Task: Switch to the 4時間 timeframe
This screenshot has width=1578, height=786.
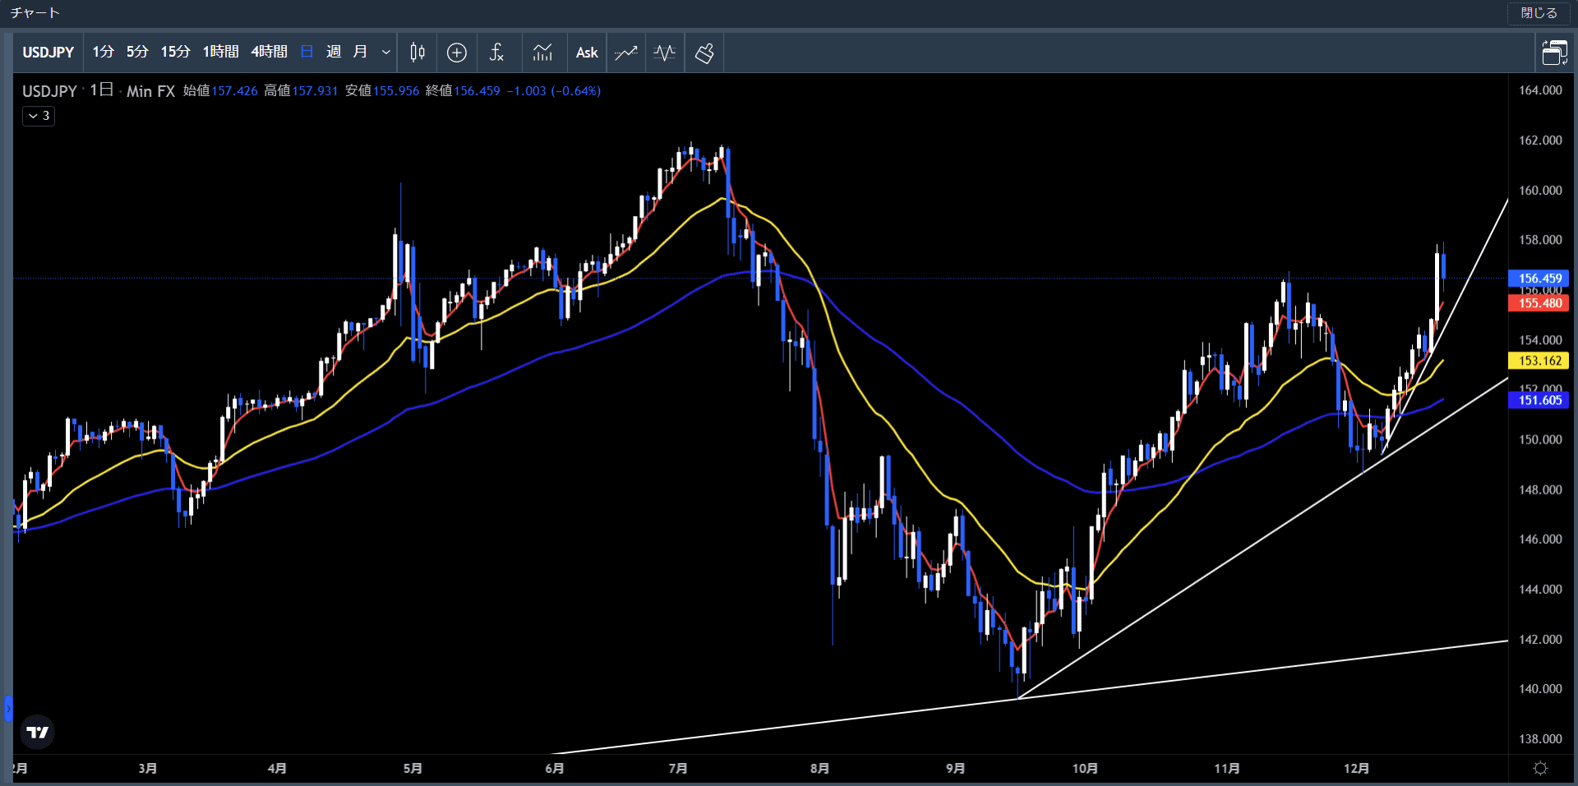Action: click(x=269, y=52)
